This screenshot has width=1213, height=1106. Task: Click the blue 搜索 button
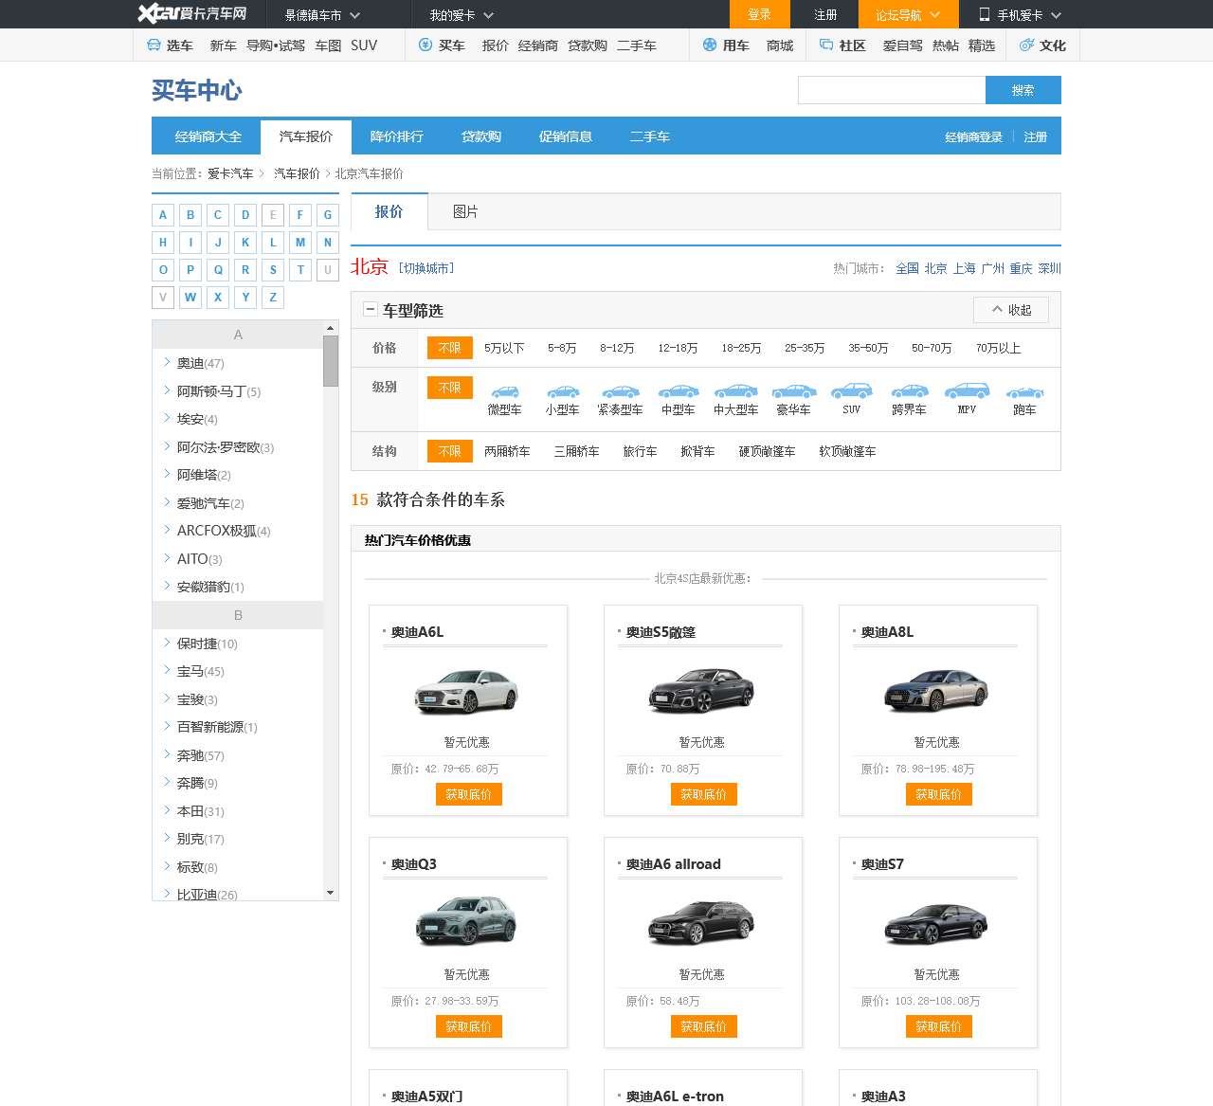[1023, 90]
